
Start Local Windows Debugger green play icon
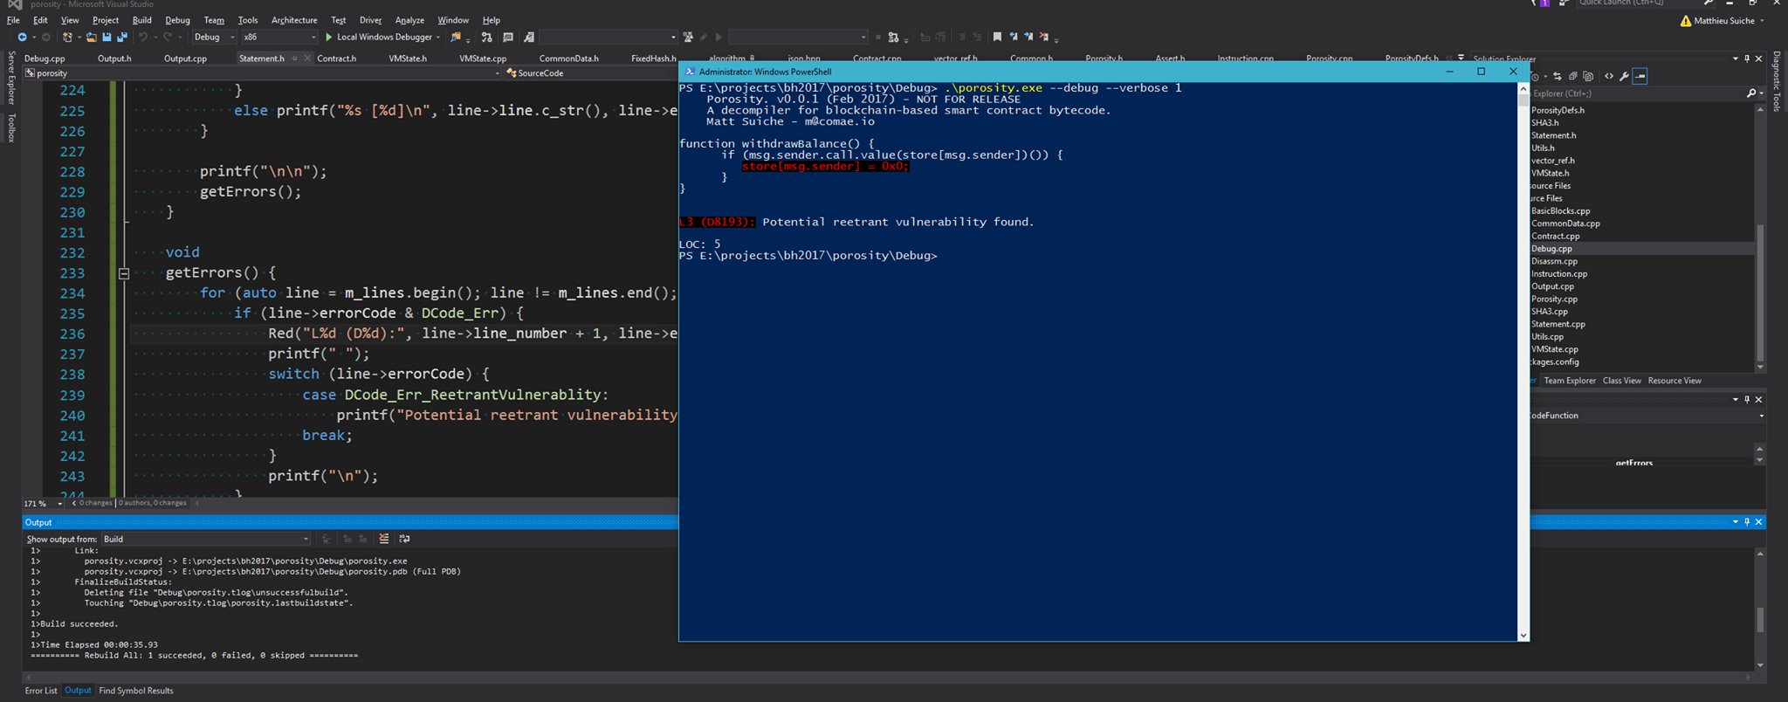click(x=328, y=37)
